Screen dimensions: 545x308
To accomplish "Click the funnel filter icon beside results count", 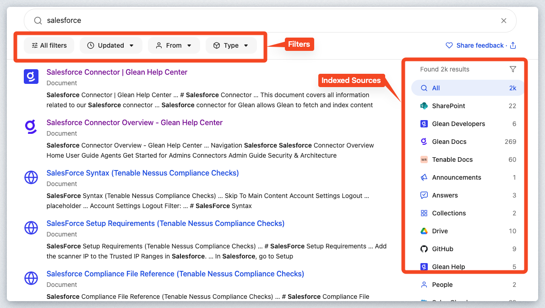I will (x=512, y=69).
